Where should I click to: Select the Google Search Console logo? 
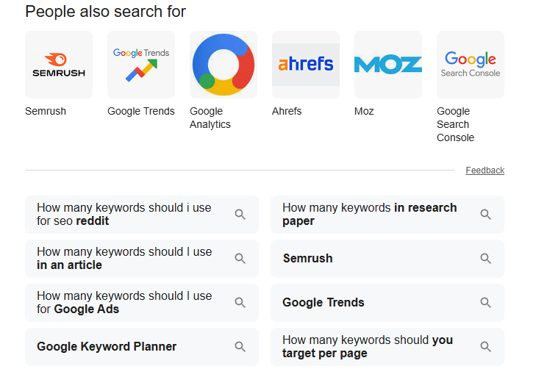pos(471,65)
